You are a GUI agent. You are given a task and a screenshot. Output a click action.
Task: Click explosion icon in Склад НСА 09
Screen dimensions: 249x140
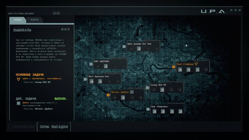tap(171, 90)
